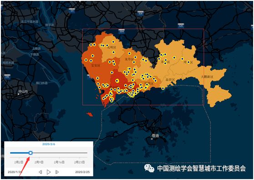Click the time slider handle at 2020/2/6
Image resolution: width=254 pixels, height=180 pixels.
tap(30, 153)
